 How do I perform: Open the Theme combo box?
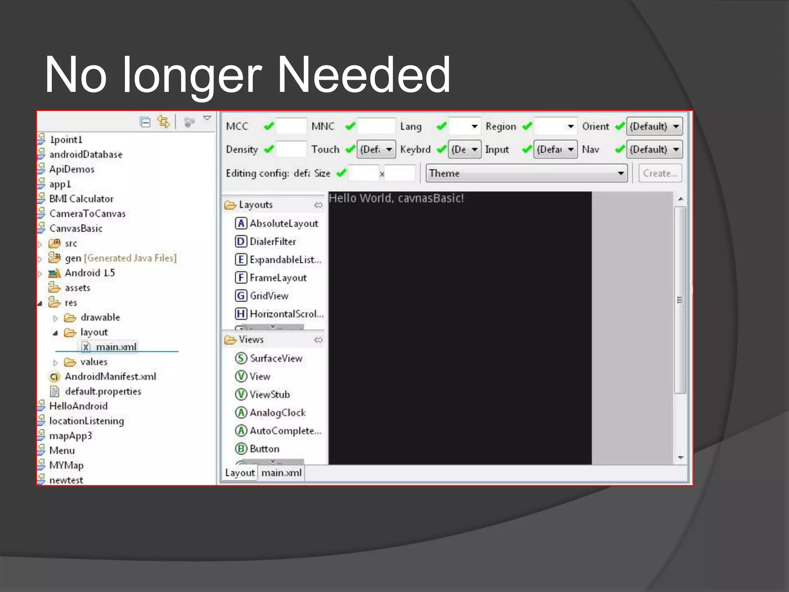[x=526, y=173]
